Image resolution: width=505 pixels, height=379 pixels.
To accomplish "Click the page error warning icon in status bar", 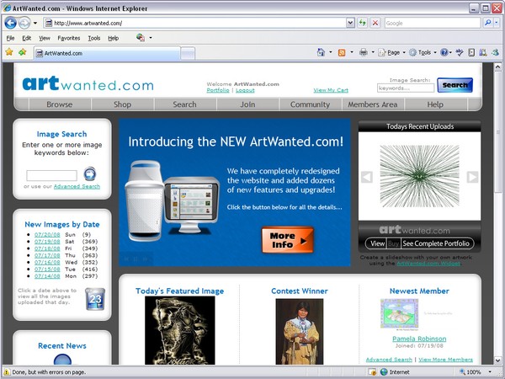I will click(x=7, y=372).
